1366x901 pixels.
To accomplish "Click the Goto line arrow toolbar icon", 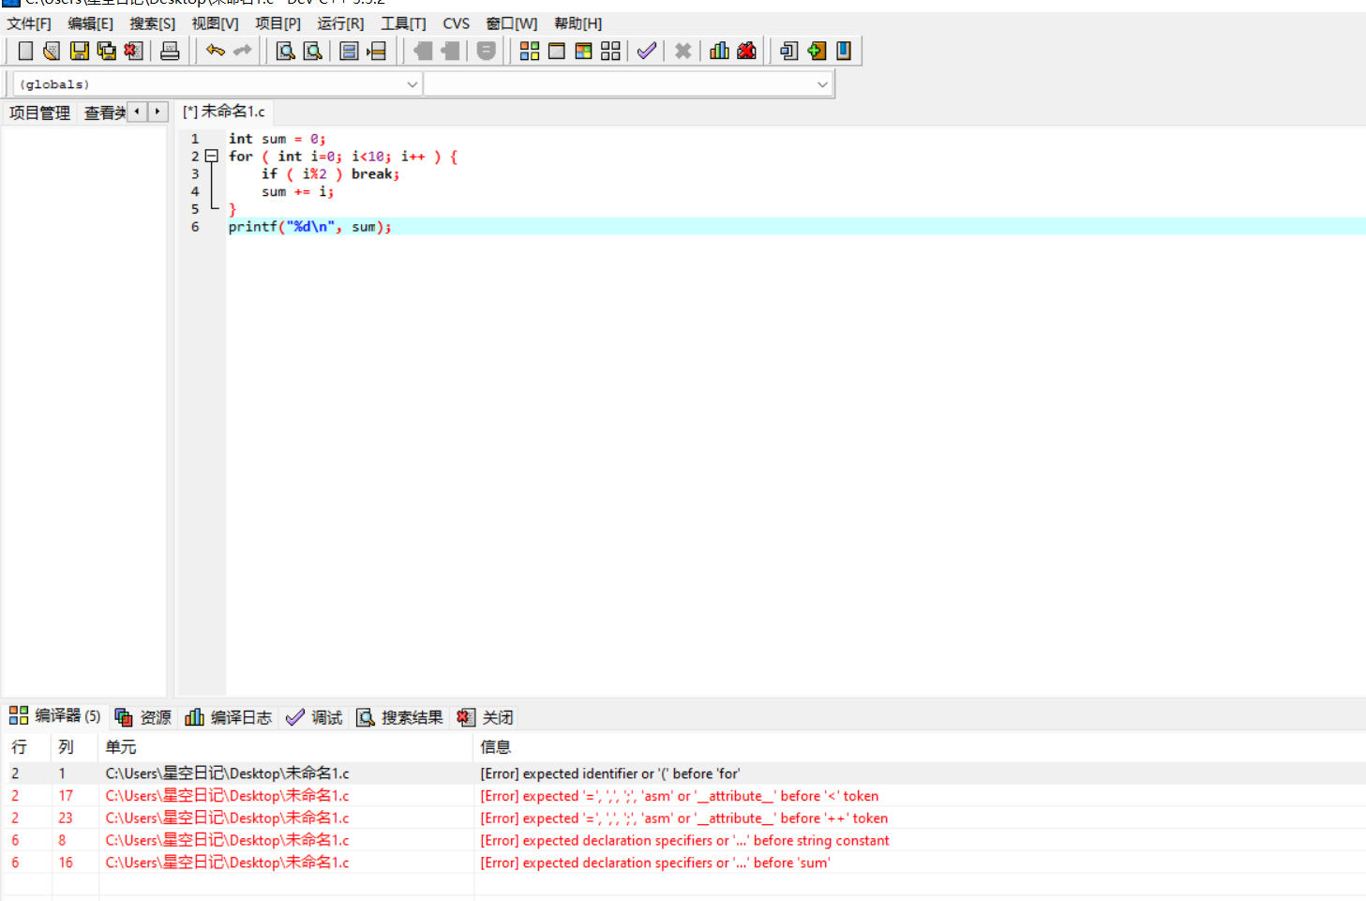I will tap(377, 51).
